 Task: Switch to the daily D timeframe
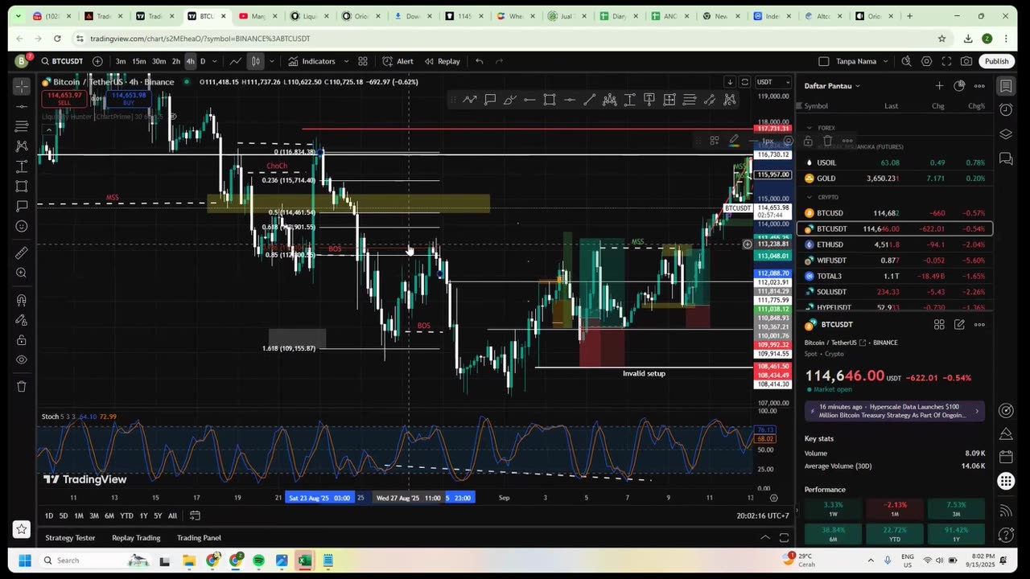[x=203, y=61]
